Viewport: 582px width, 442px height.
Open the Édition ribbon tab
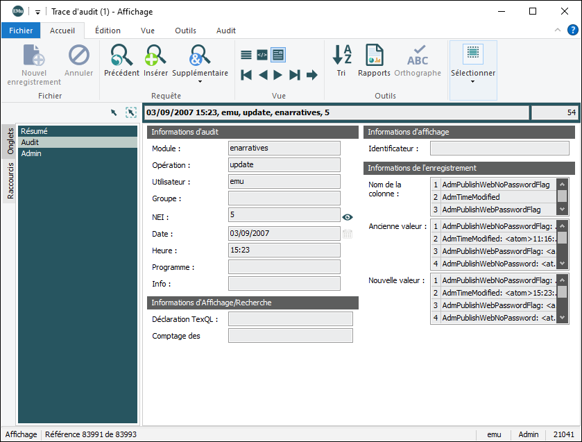tap(108, 31)
